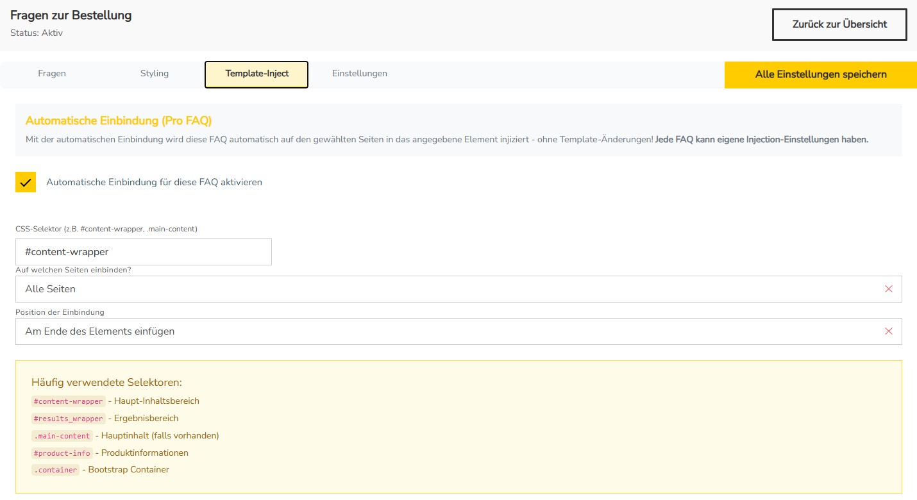
Task: Open the Styling tab
Action: [155, 74]
